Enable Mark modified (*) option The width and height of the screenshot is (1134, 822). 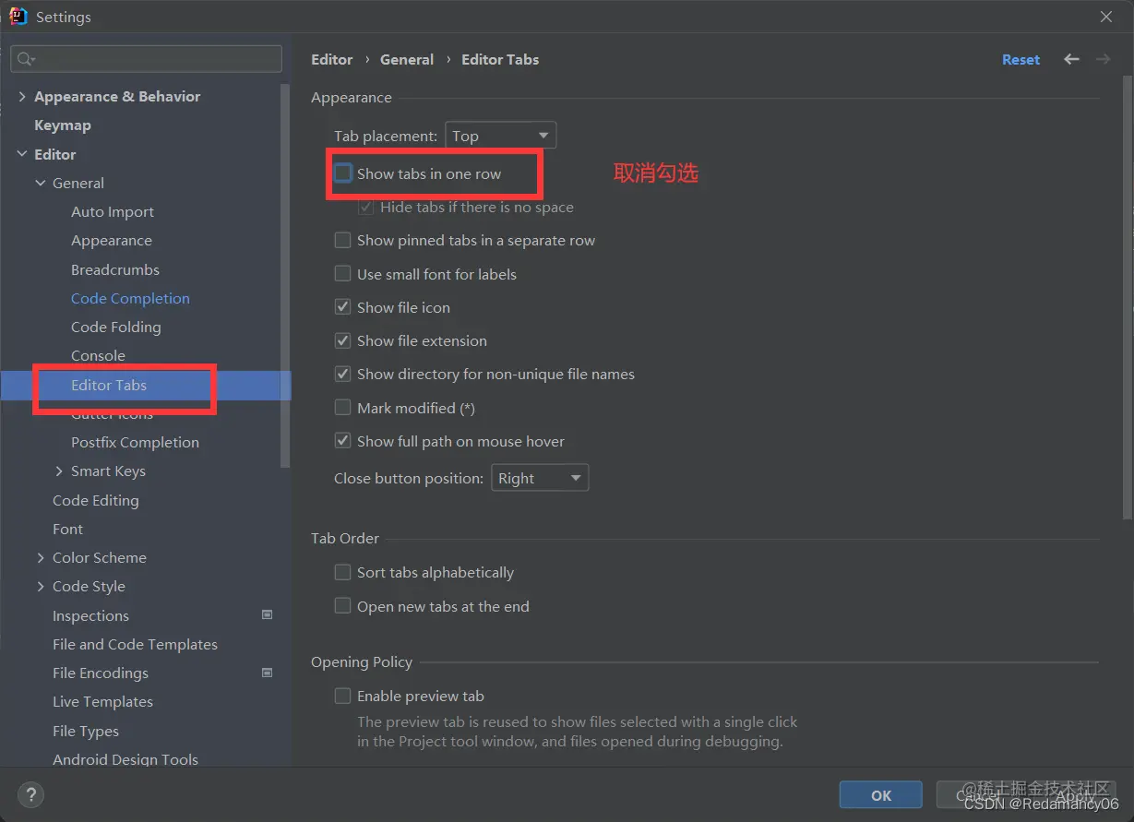coord(342,408)
